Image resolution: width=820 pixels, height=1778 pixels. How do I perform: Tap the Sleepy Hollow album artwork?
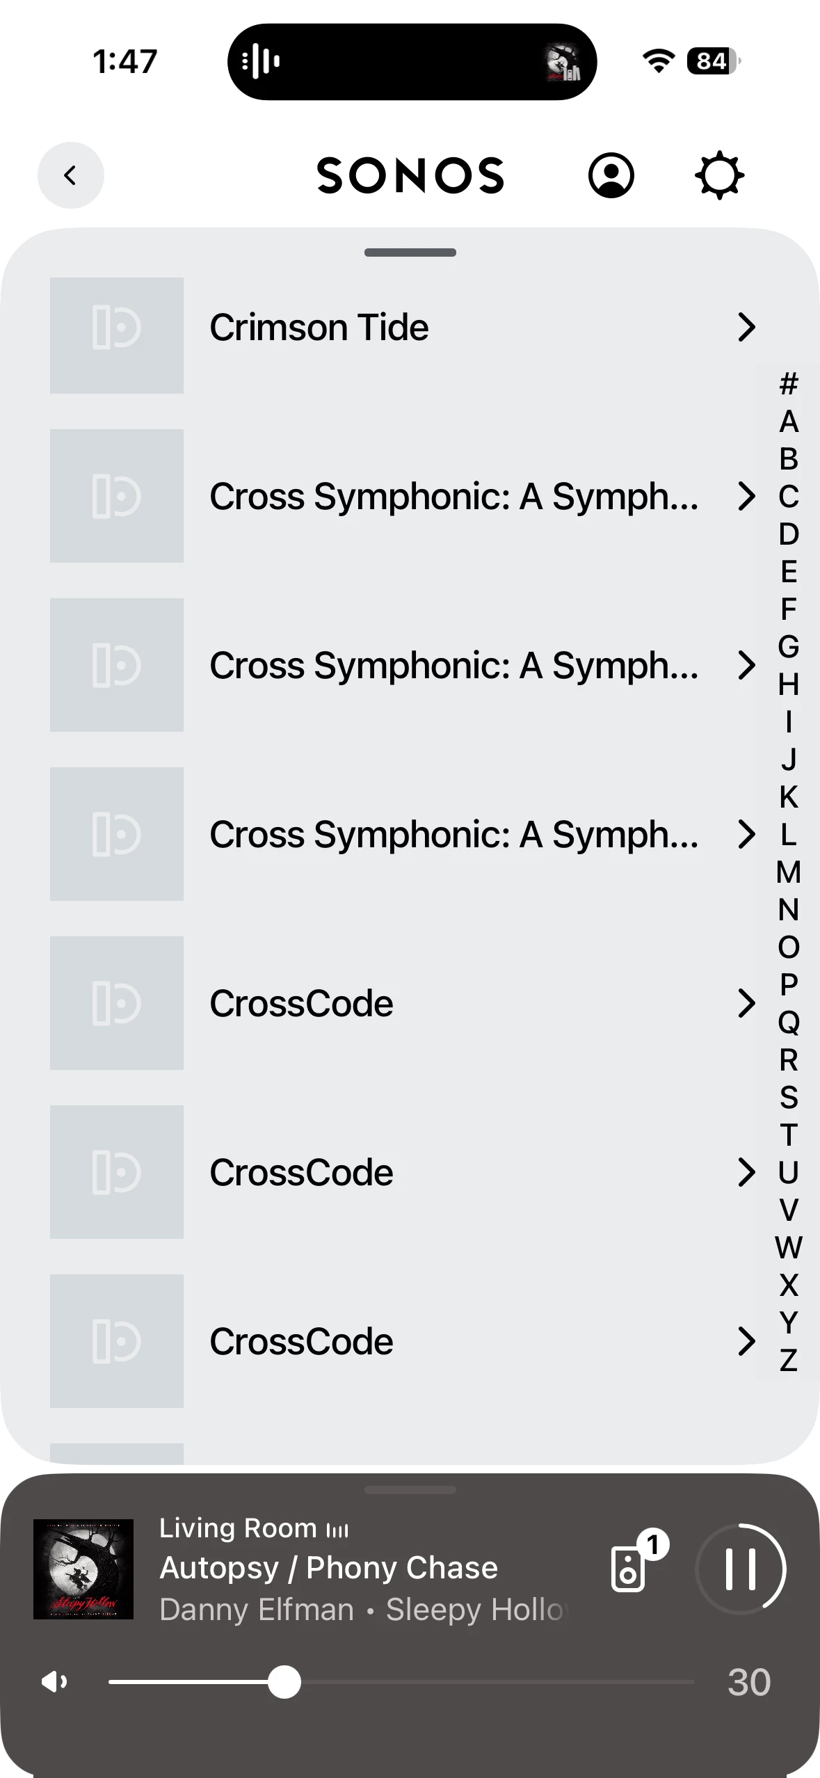pos(83,1569)
